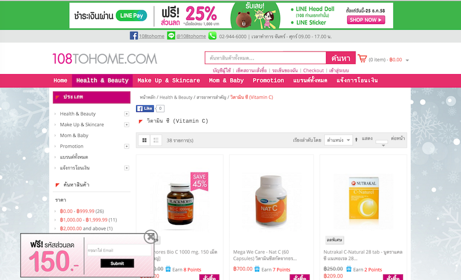
Task: Open the cart summary dropdown arrow
Action: 407,60
